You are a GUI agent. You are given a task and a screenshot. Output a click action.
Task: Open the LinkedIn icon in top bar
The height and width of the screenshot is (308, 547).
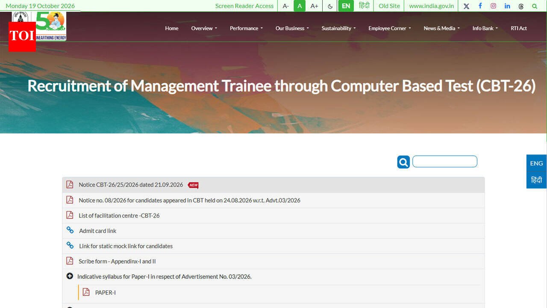tap(507, 6)
